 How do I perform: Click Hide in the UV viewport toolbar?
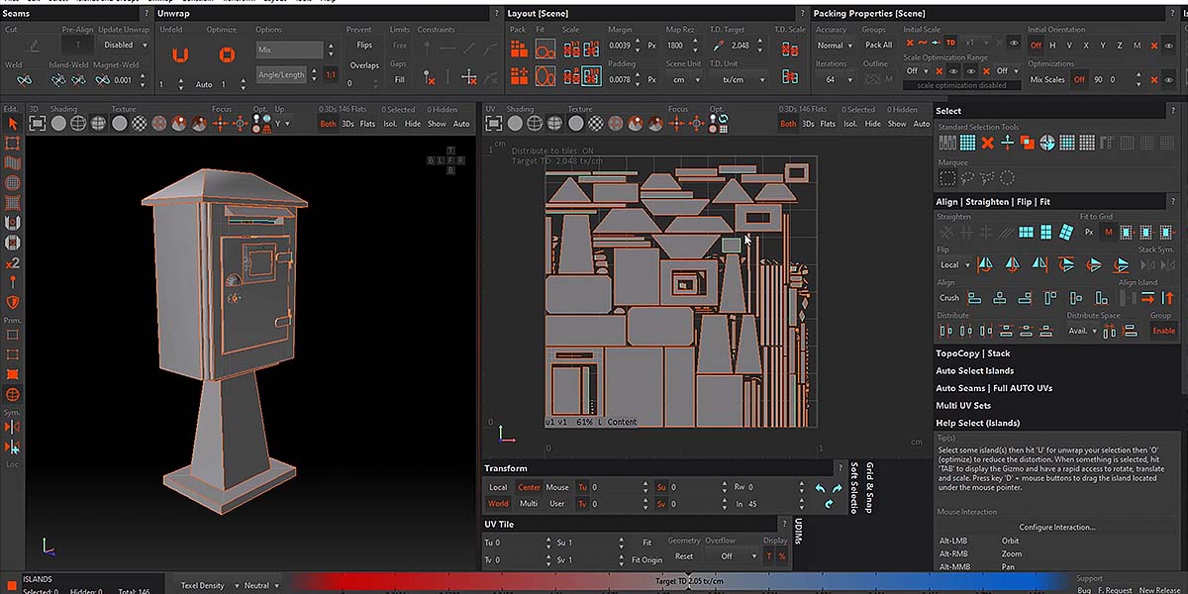pos(872,124)
